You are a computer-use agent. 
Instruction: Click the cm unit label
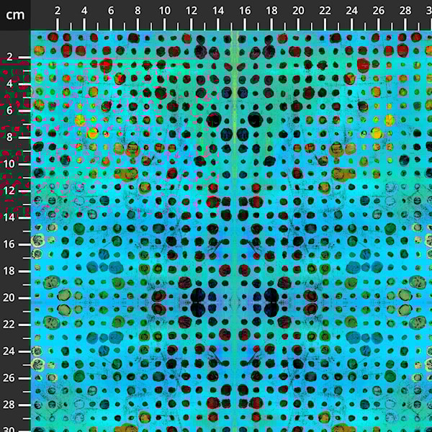point(15,14)
